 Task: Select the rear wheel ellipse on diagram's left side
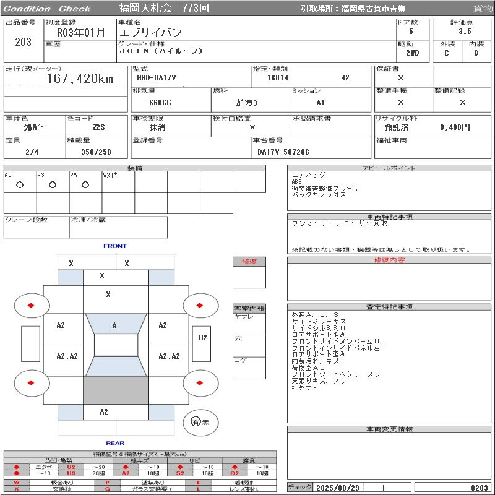pyautogui.click(x=32, y=383)
